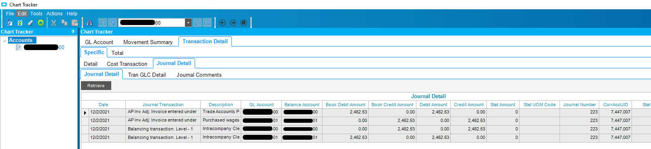Screen dimensions: 651x149
Task: Open the Edit menu
Action: [x=22, y=13]
